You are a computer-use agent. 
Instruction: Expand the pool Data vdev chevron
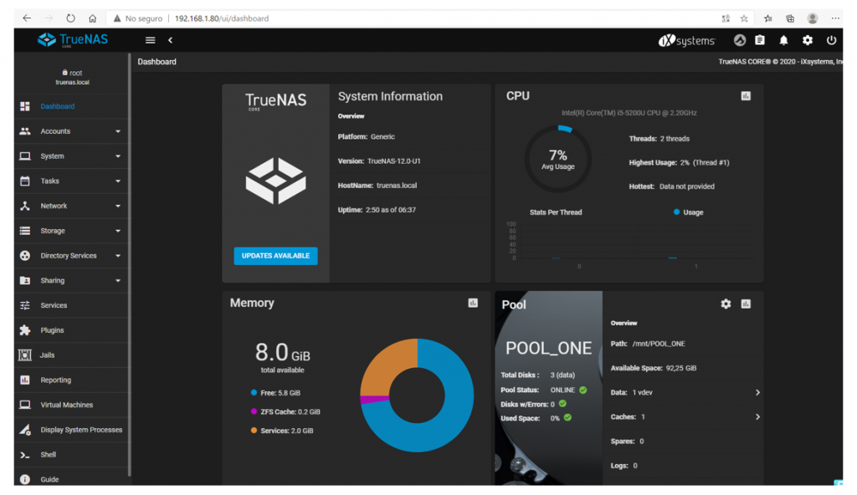(757, 392)
